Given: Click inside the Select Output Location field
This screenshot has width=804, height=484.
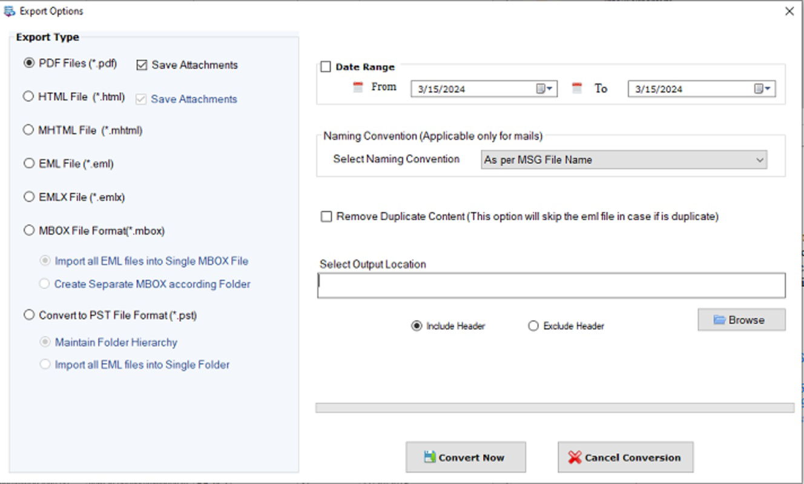Looking at the screenshot, I should point(545,284).
